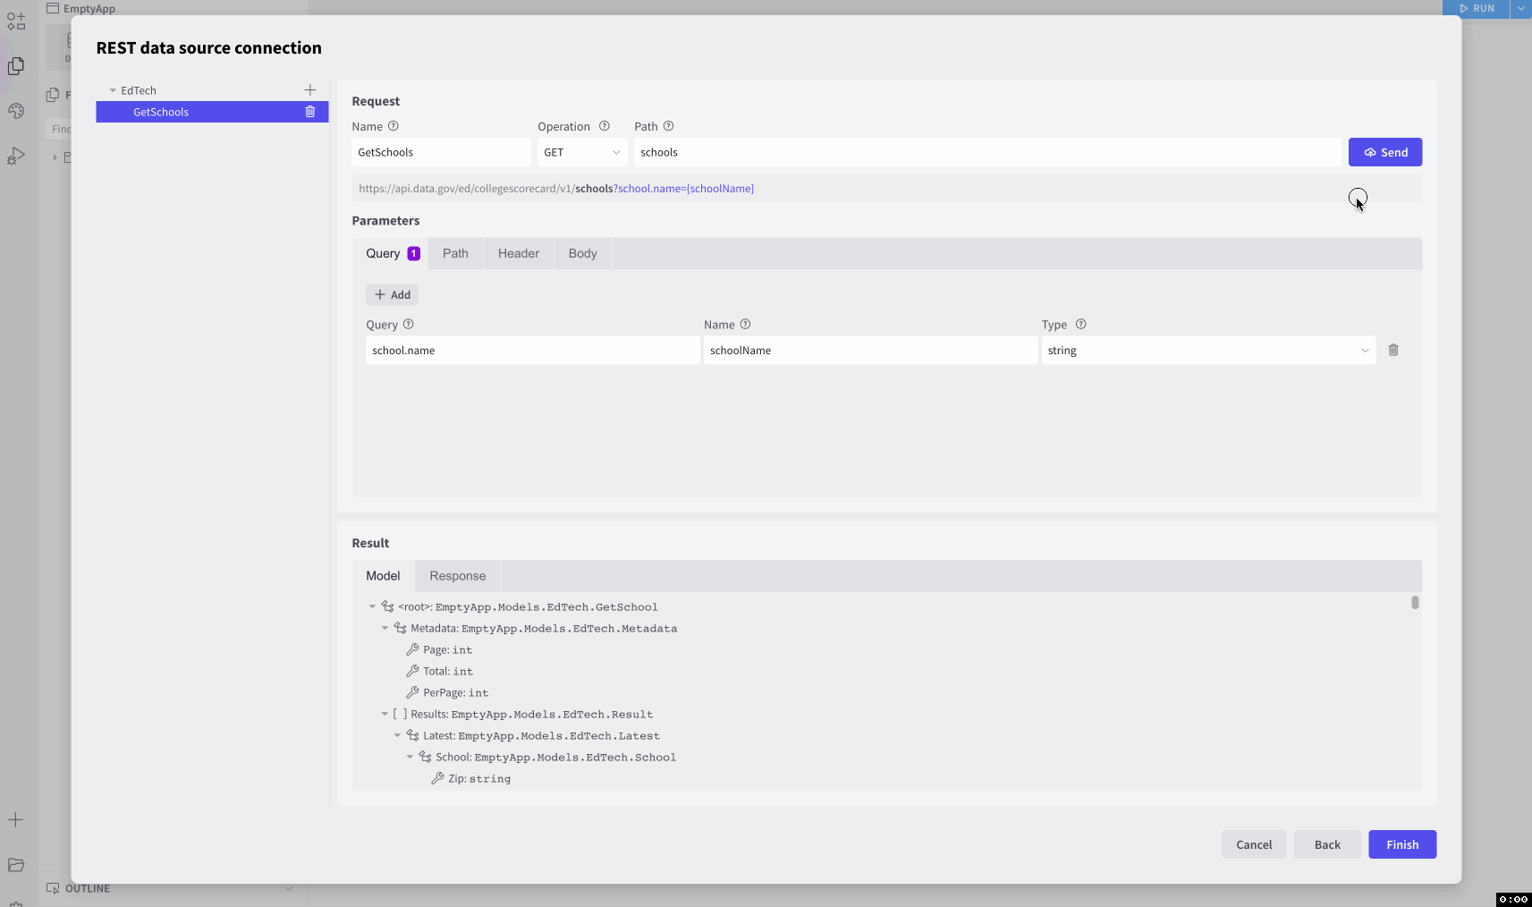Open the actions icon in left sidebar

pyautogui.click(x=16, y=156)
